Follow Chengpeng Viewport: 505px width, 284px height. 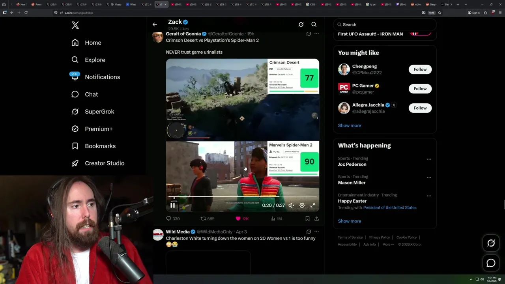(x=420, y=69)
